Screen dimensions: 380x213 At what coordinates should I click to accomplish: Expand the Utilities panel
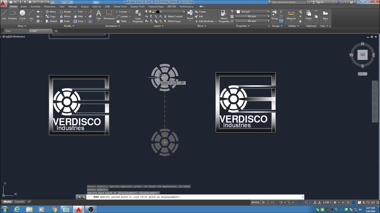pos(293,26)
